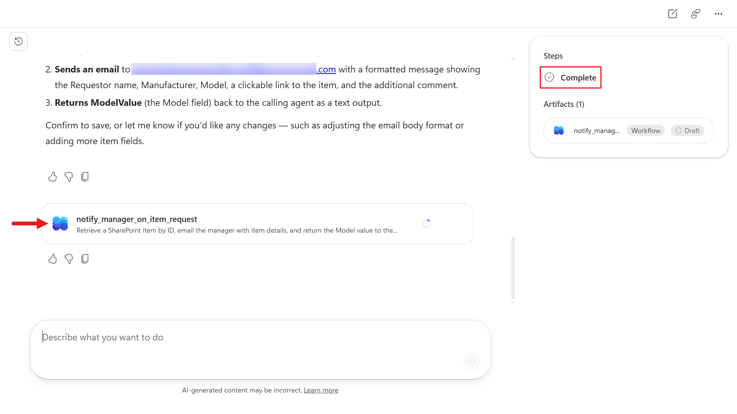Screen dimensions: 737x414
Task: Thumbs up the workflow card response
Action: coord(53,259)
